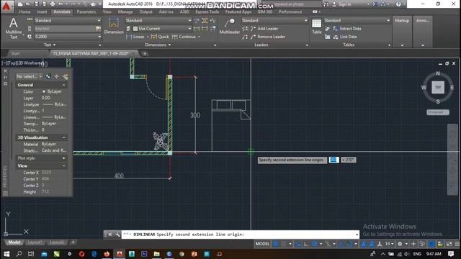
Task: Switch to the Insert ribbon tab
Action: point(42,12)
